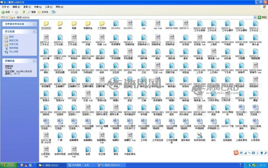Click the Back (后退) button
The width and height of the screenshot is (268, 168).
point(6,12)
